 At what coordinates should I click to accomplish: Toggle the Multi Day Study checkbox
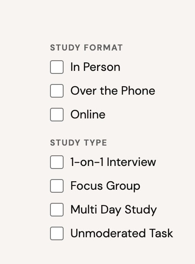[57, 210]
